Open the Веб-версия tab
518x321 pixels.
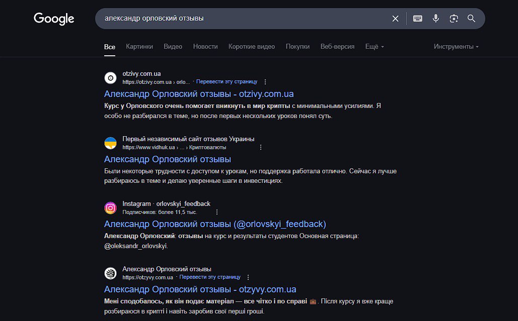337,47
